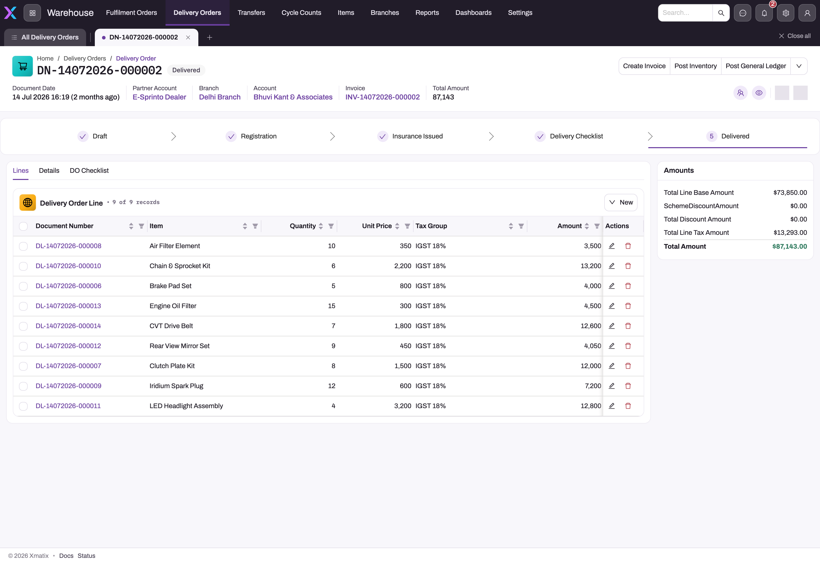Delete the CVT Drive Belt line
Screen dimensions: 820x564
(628, 326)
